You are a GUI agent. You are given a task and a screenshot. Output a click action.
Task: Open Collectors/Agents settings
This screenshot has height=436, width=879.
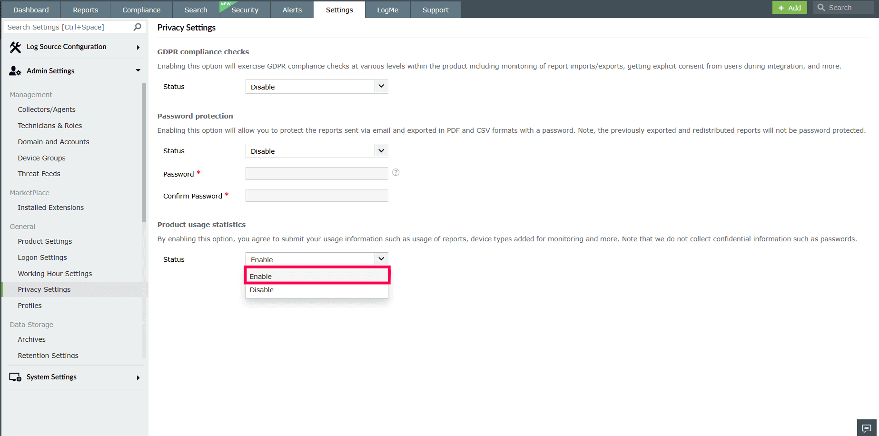tap(47, 109)
